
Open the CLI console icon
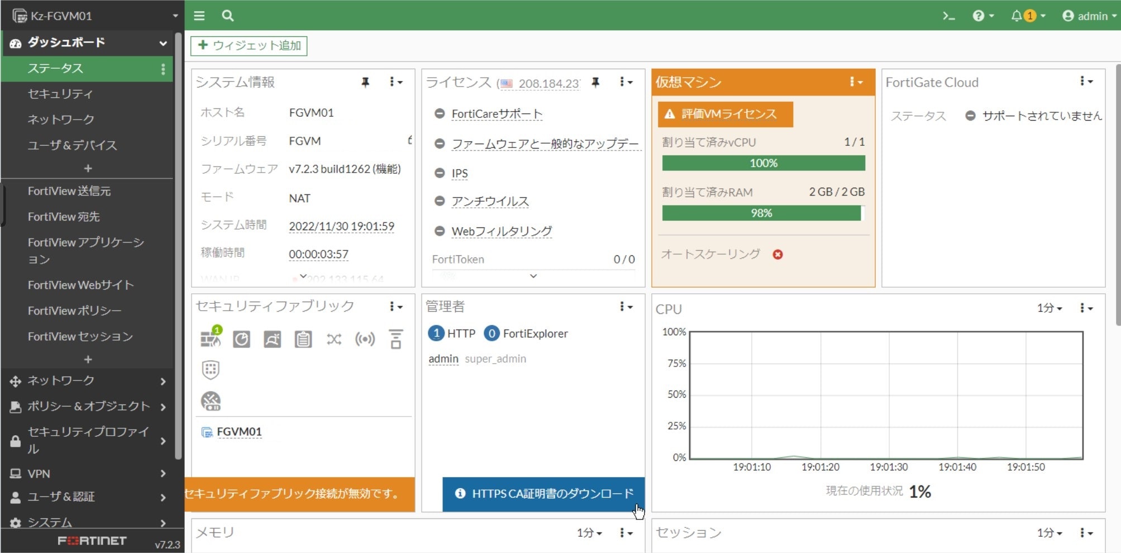(948, 16)
